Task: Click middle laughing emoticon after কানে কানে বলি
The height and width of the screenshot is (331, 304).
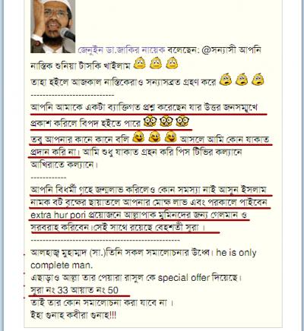Action: coord(154,137)
